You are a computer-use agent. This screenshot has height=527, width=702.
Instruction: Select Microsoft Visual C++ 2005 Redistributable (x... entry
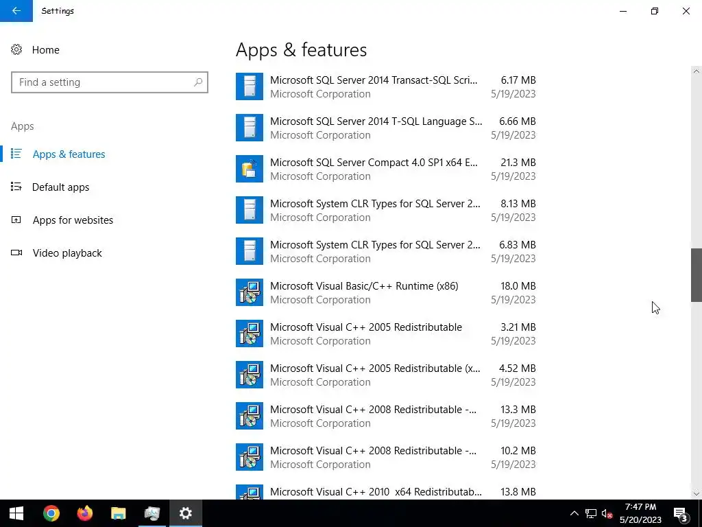point(386,375)
